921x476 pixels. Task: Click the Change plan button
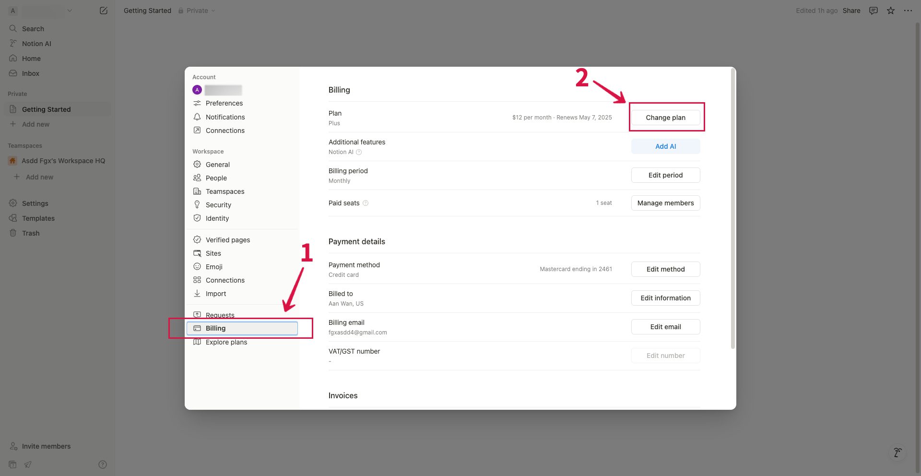click(x=665, y=118)
